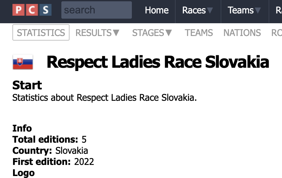Click the Slovakia flag icon
Screen dimensions: 282x178
[x=23, y=62]
